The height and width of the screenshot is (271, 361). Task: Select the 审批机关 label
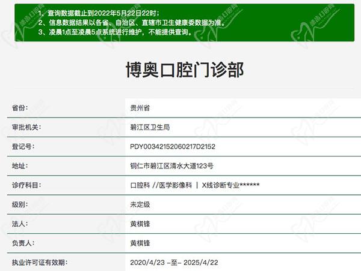(26, 127)
